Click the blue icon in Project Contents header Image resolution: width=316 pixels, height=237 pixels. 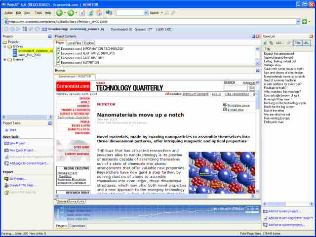(x=253, y=36)
